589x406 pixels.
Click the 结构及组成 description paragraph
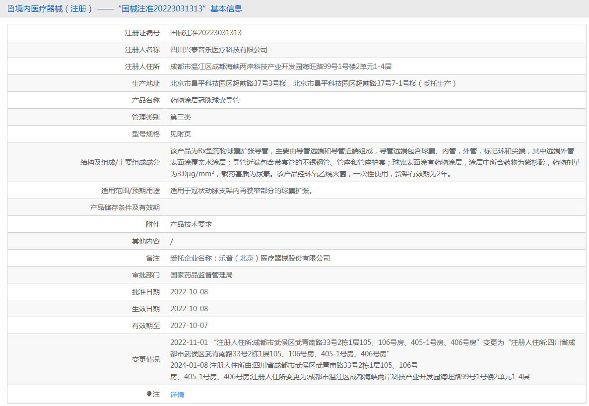point(375,162)
